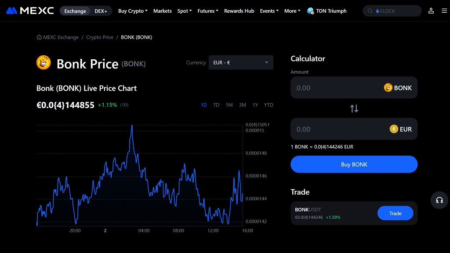This screenshot has height=253, width=450.
Task: Click the MEXC logo
Action: 30,11
